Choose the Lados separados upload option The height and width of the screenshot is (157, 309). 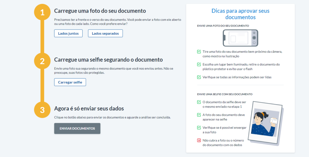pyautogui.click(x=105, y=33)
